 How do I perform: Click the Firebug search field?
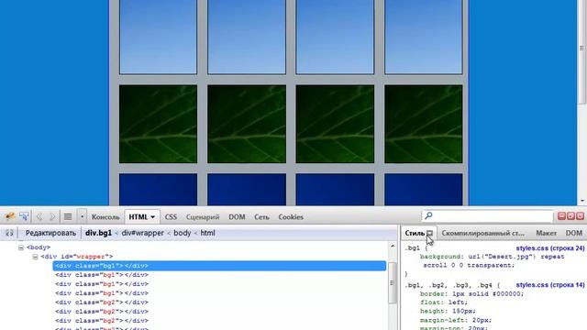coord(487,216)
